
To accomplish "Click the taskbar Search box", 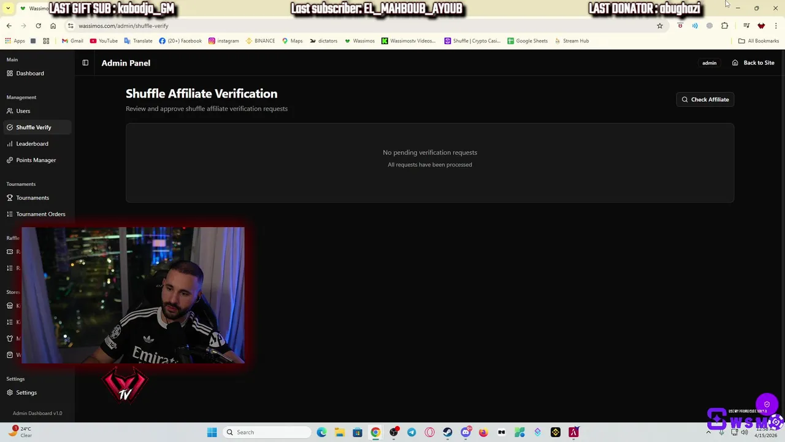I will 267,432.
